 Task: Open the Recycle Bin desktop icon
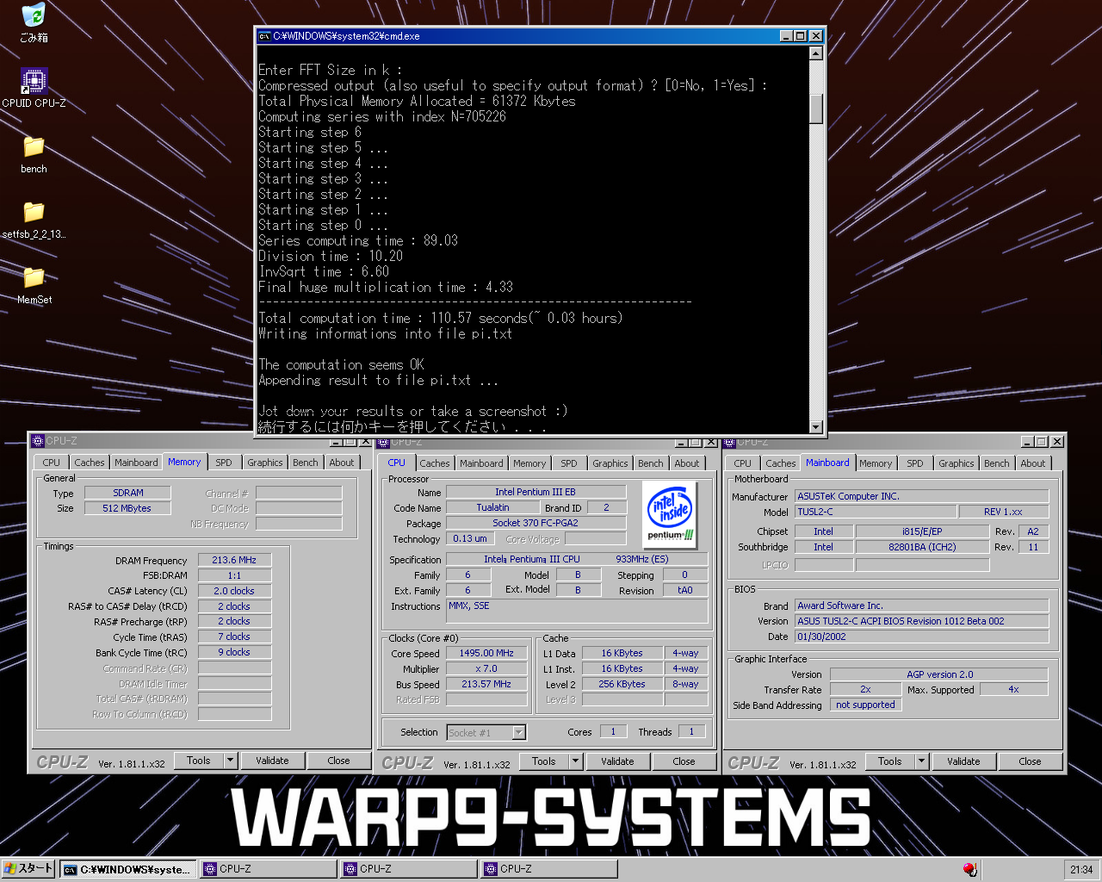pos(34,23)
